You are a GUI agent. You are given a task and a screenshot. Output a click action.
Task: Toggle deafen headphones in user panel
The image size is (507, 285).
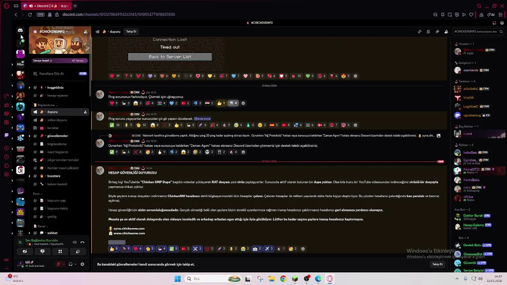point(71,264)
